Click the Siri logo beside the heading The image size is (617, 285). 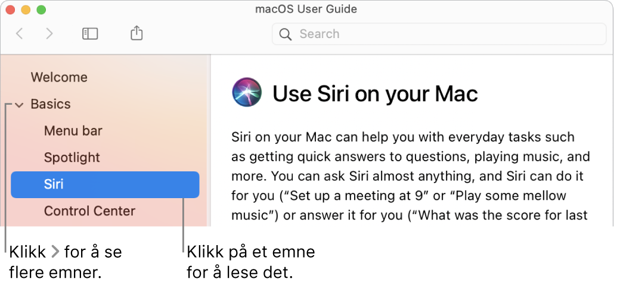pos(247,92)
